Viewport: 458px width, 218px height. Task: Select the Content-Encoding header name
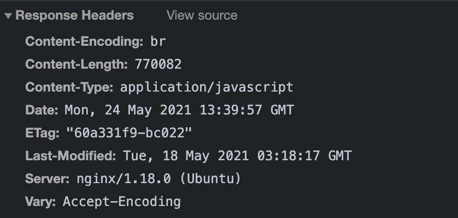(x=84, y=41)
